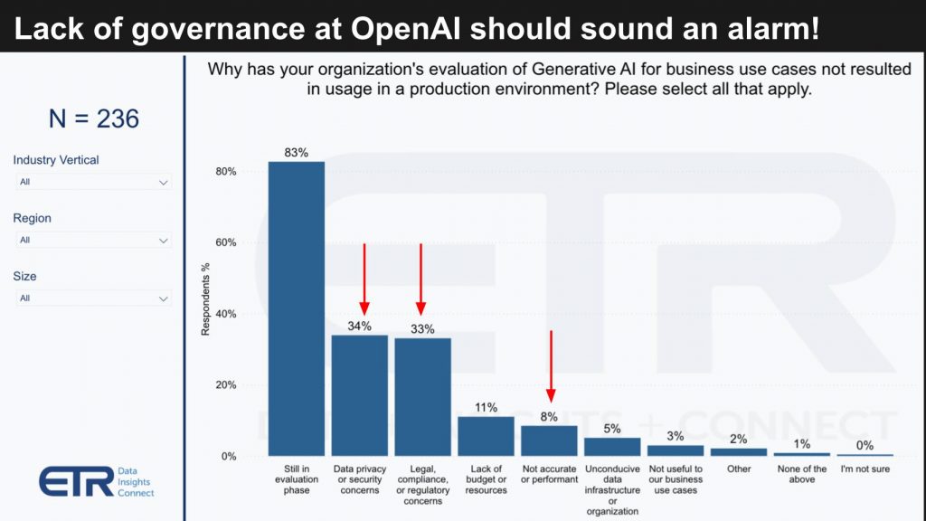
Task: Open the Region filter dropdown
Action: [93, 240]
